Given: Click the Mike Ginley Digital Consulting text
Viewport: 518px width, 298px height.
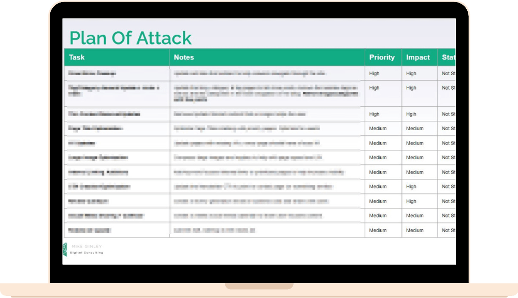Looking at the screenshot, I should pyautogui.click(x=87, y=250).
